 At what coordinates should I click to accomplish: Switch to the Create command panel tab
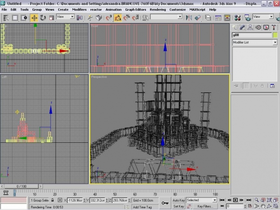pyautogui.click(x=234, y=28)
